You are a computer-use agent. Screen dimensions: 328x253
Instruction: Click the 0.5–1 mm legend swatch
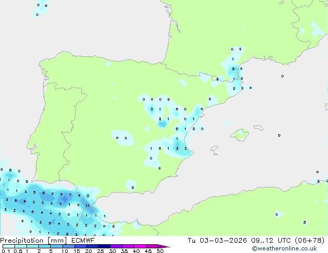pyautogui.click(x=21, y=246)
